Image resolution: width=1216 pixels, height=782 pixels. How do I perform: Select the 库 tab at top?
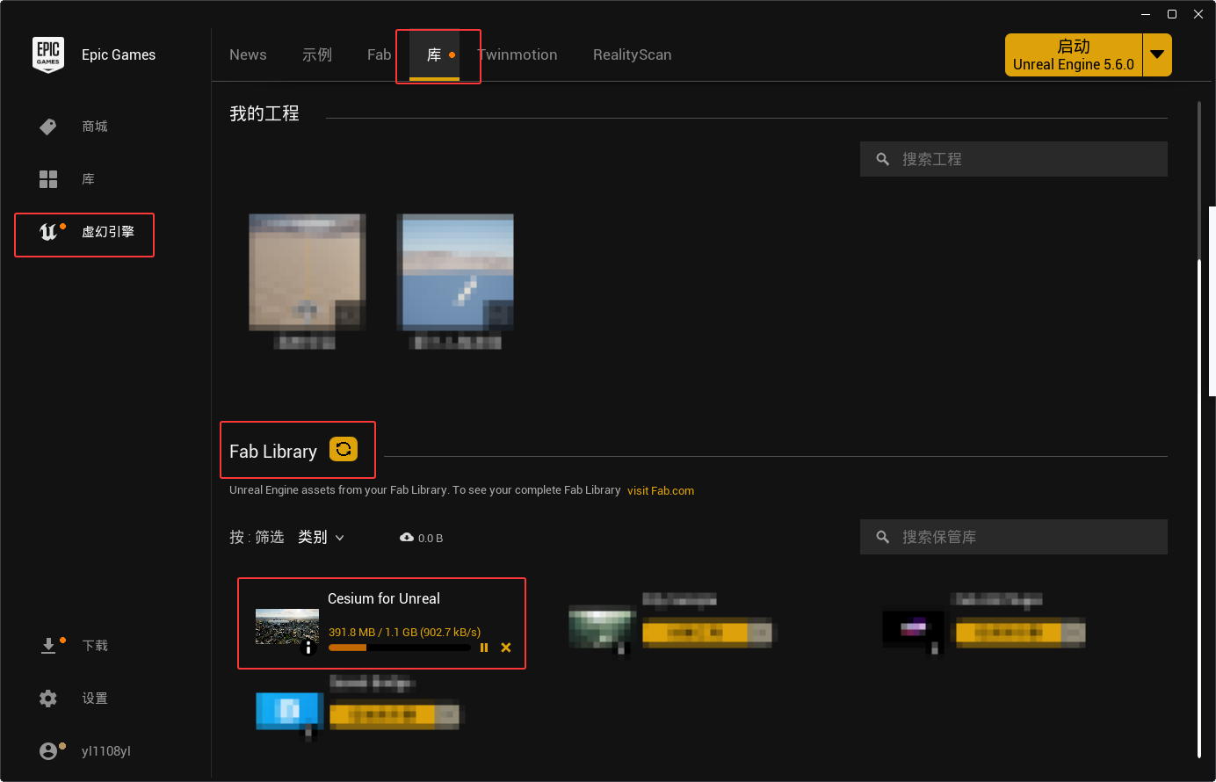434,54
